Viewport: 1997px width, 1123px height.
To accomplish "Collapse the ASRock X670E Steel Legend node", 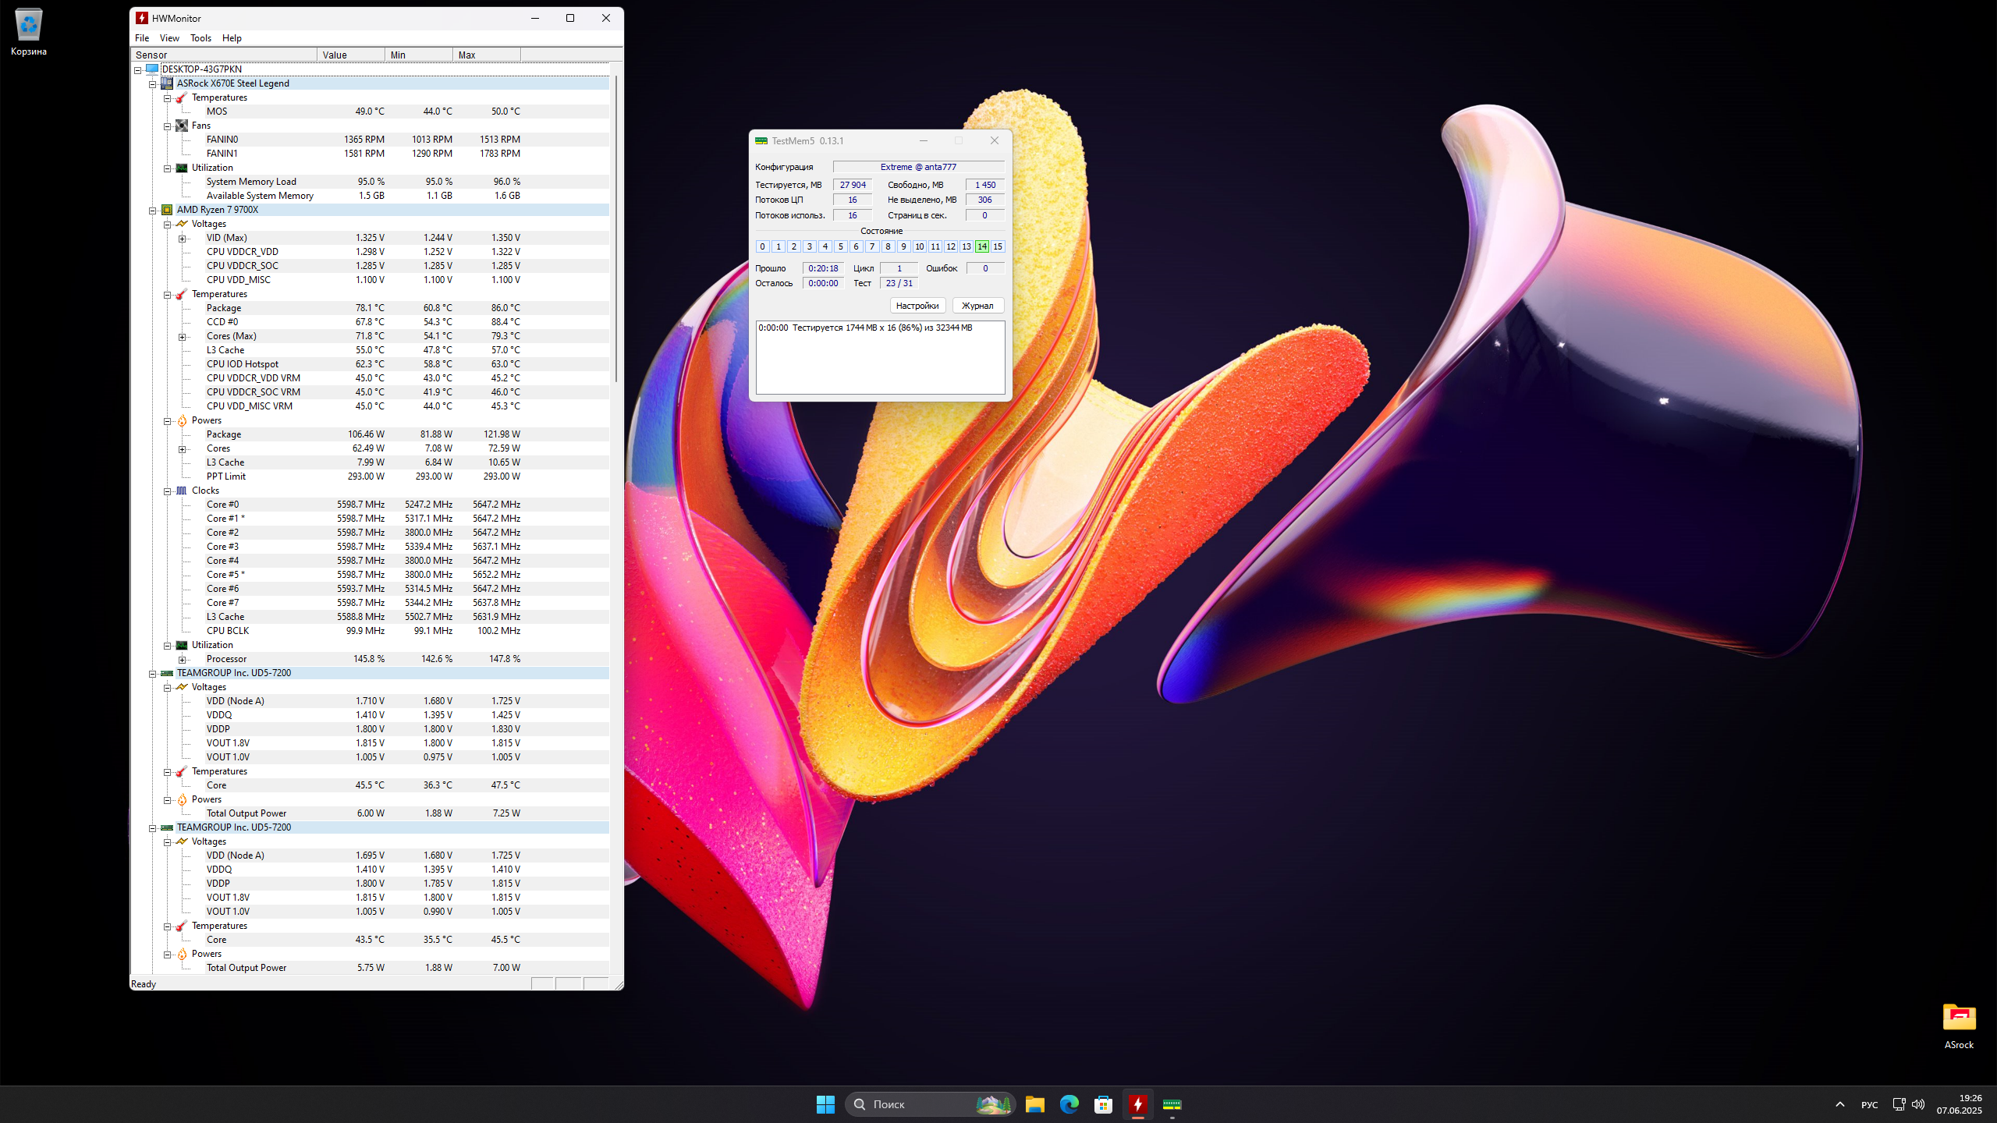I will click(x=153, y=84).
